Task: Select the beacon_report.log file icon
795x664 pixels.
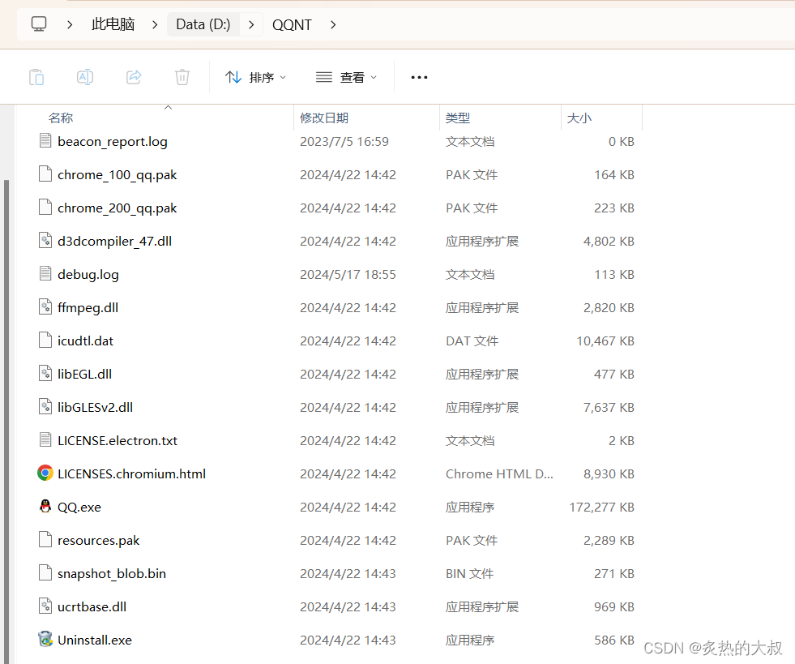Action: point(45,140)
